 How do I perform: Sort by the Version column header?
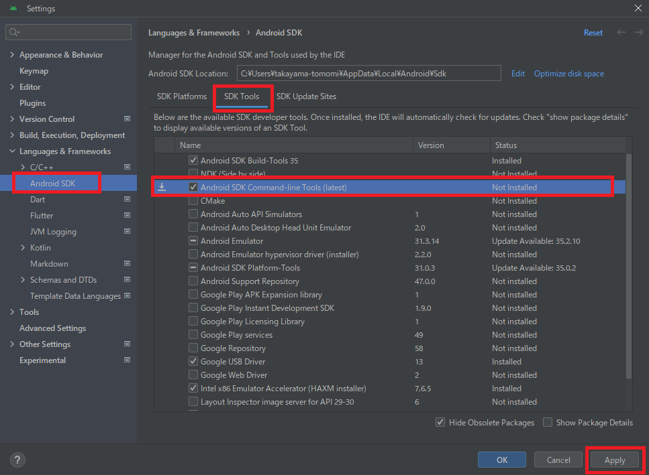pyautogui.click(x=452, y=145)
